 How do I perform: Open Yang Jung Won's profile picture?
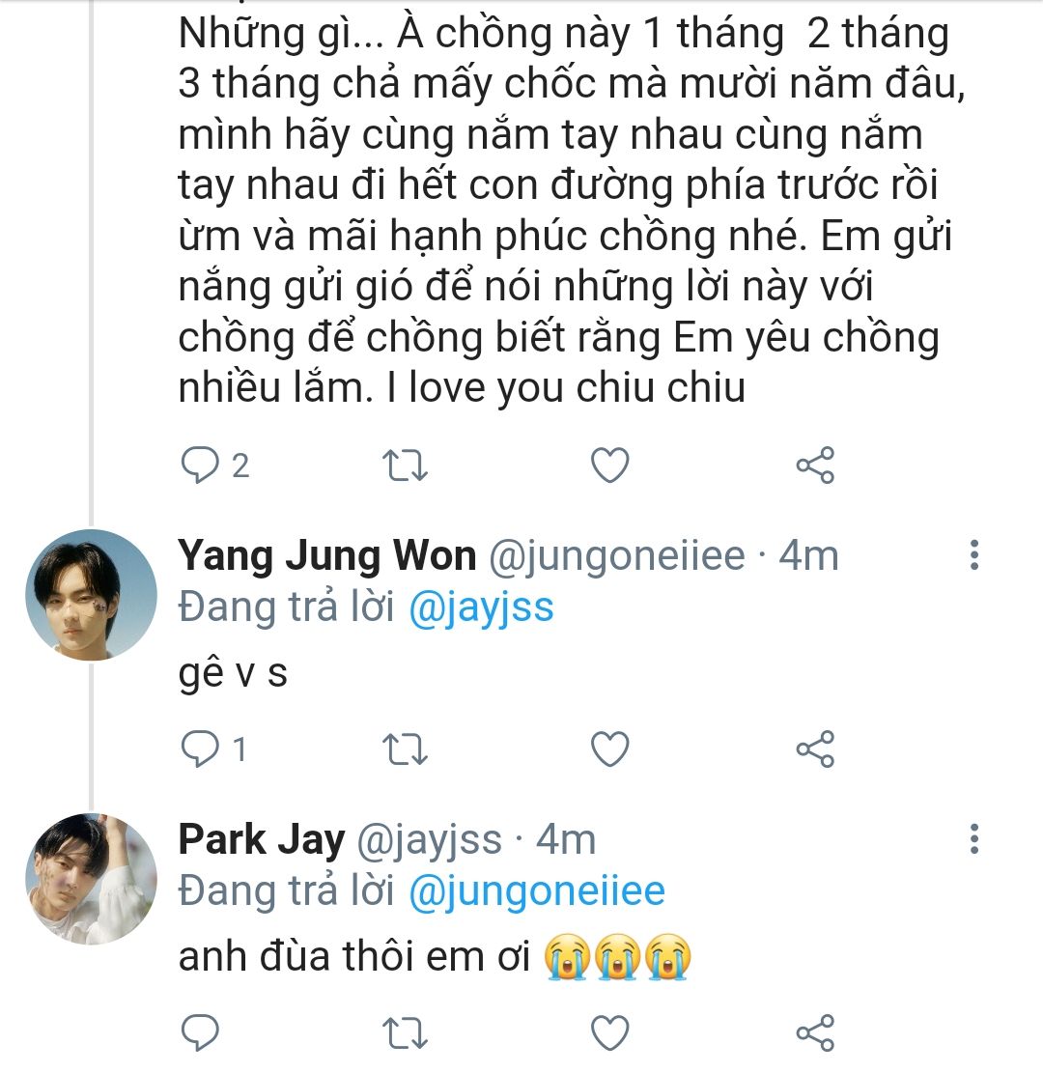91,595
